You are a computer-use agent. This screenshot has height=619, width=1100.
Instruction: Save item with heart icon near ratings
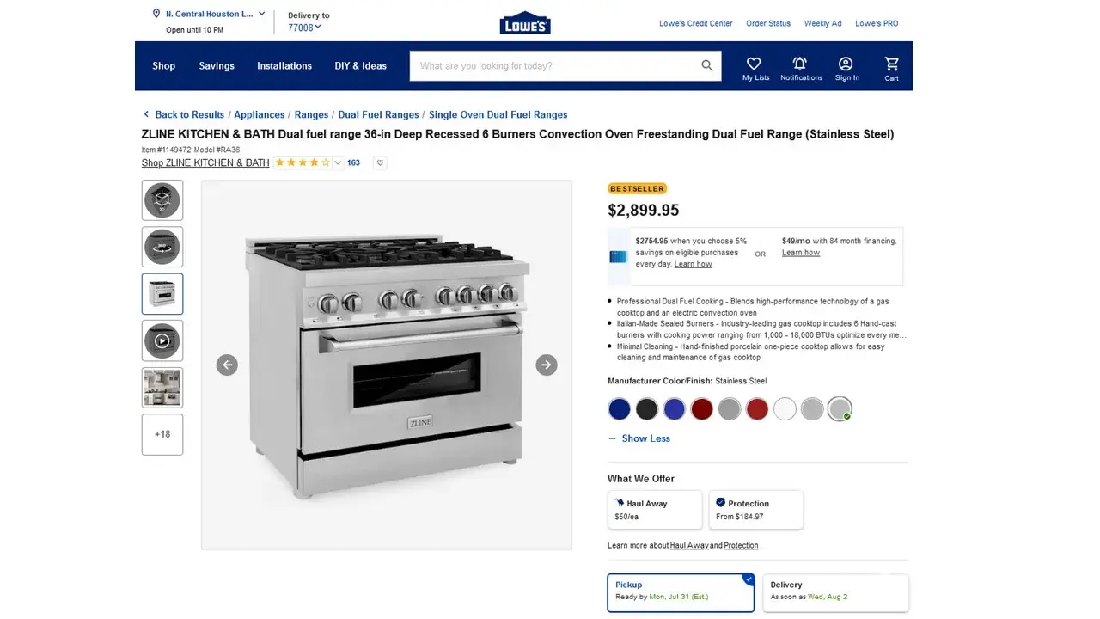coord(380,162)
